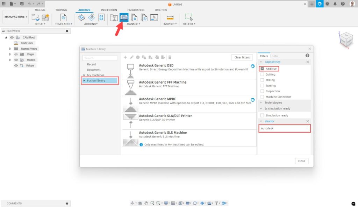Check the Cutting capability checkbox
The image size is (358, 207).
(x=262, y=74)
